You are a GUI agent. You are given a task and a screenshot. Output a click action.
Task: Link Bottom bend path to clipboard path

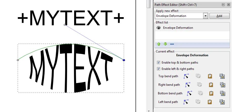tap(223, 93)
